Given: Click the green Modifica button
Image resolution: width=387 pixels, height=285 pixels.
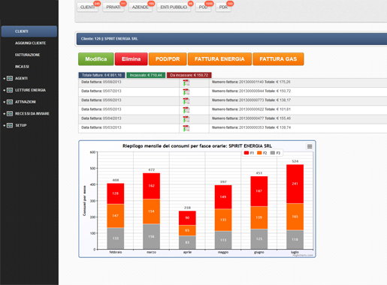Looking at the screenshot, I should pyautogui.click(x=96, y=59).
